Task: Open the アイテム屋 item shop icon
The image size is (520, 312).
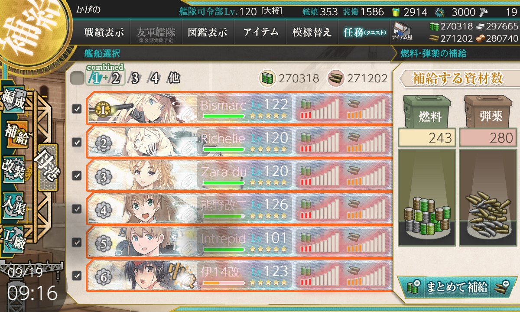Action: pos(402,32)
